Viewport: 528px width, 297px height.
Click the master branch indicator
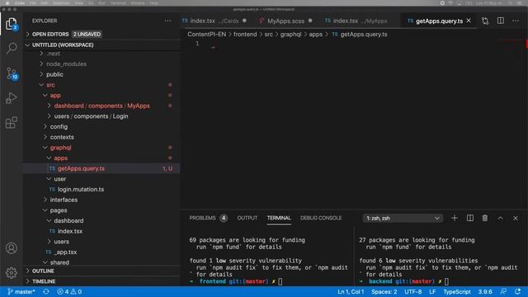(x=21, y=291)
